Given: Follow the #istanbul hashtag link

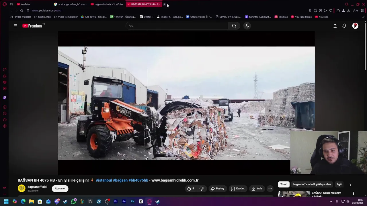Looking at the screenshot, I should coord(104,180).
